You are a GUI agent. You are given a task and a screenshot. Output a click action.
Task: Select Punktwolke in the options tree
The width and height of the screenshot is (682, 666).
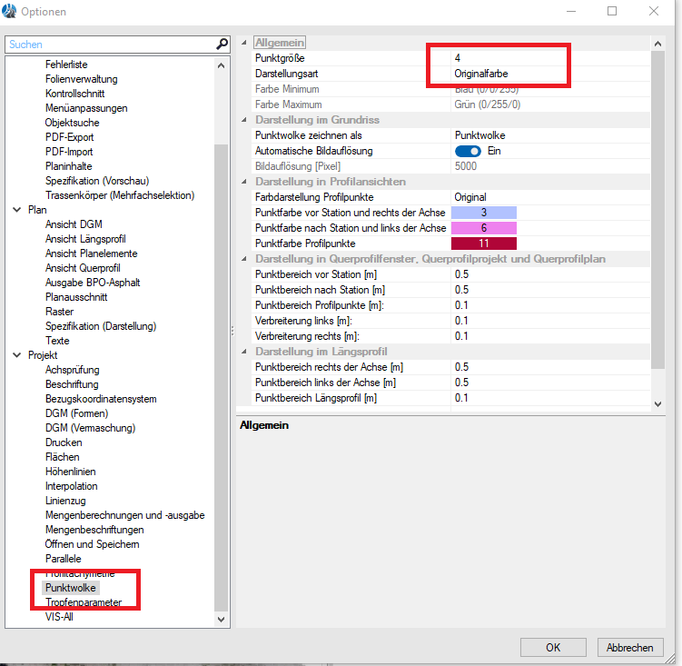pyautogui.click(x=70, y=588)
